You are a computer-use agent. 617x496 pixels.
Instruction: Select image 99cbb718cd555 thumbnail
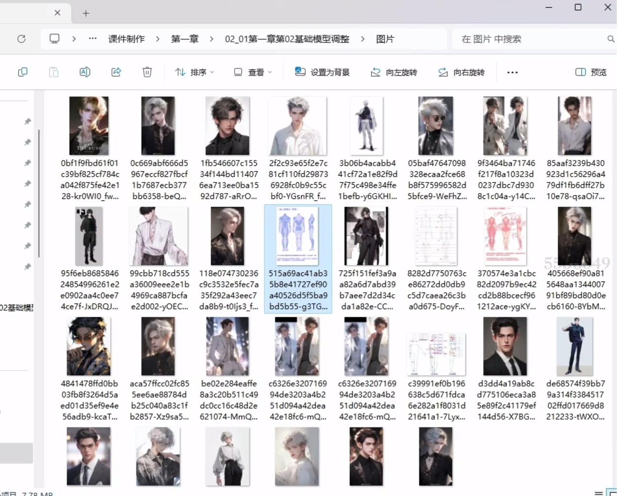158,236
